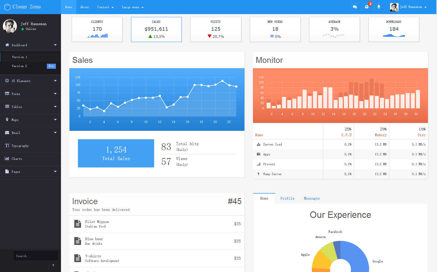Open Charts from the sidebar
437x272 pixels.
(x=30, y=159)
